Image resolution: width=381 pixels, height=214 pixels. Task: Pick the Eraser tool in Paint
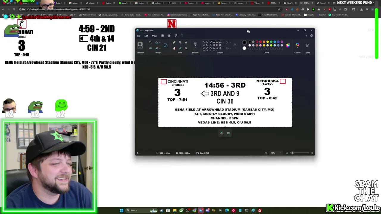tap(174, 48)
